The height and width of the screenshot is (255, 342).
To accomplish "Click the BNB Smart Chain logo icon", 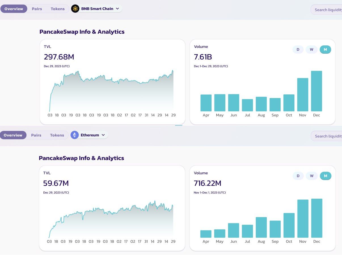I will (x=75, y=9).
